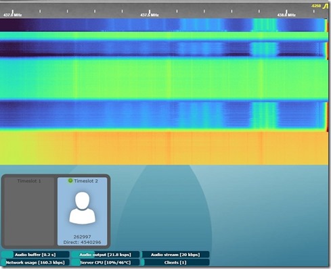Click the Timeslot 2 user avatar icon

pyautogui.click(x=83, y=207)
